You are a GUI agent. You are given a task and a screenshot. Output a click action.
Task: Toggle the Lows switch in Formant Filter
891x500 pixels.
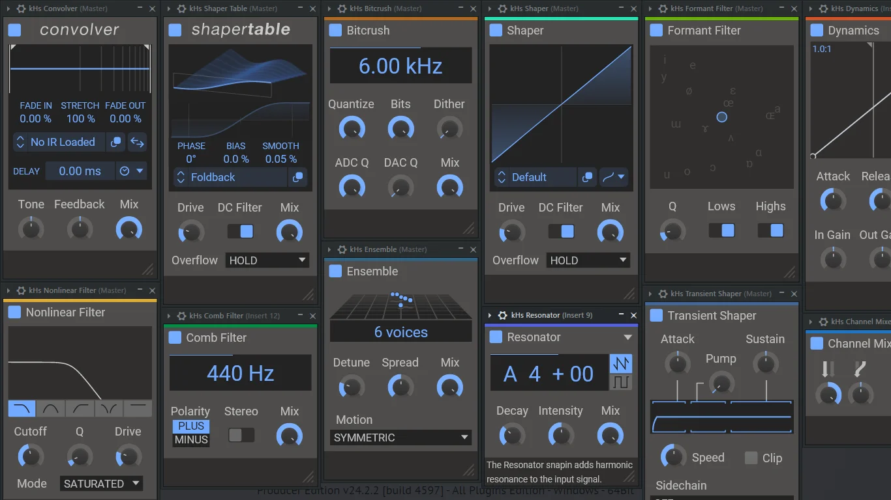(x=721, y=230)
